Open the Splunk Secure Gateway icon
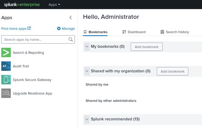This screenshot has width=202, height=129. click(6, 80)
